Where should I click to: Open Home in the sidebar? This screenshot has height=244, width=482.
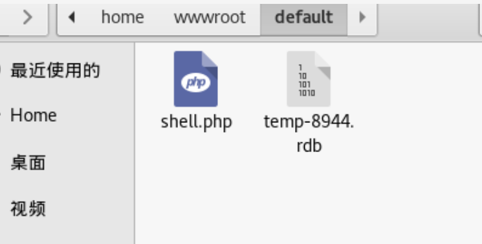[x=34, y=116]
